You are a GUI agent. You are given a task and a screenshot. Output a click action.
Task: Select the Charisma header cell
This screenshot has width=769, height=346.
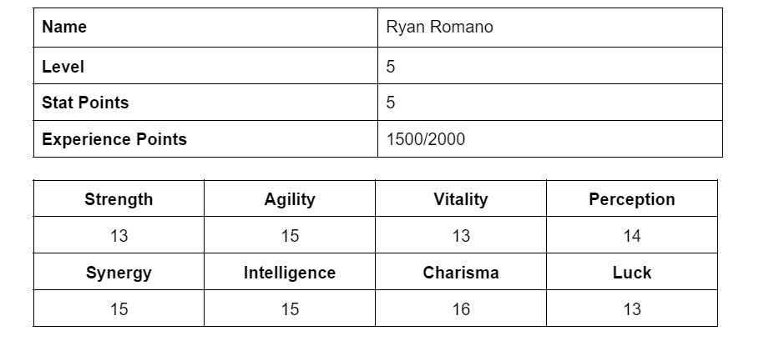click(x=461, y=272)
